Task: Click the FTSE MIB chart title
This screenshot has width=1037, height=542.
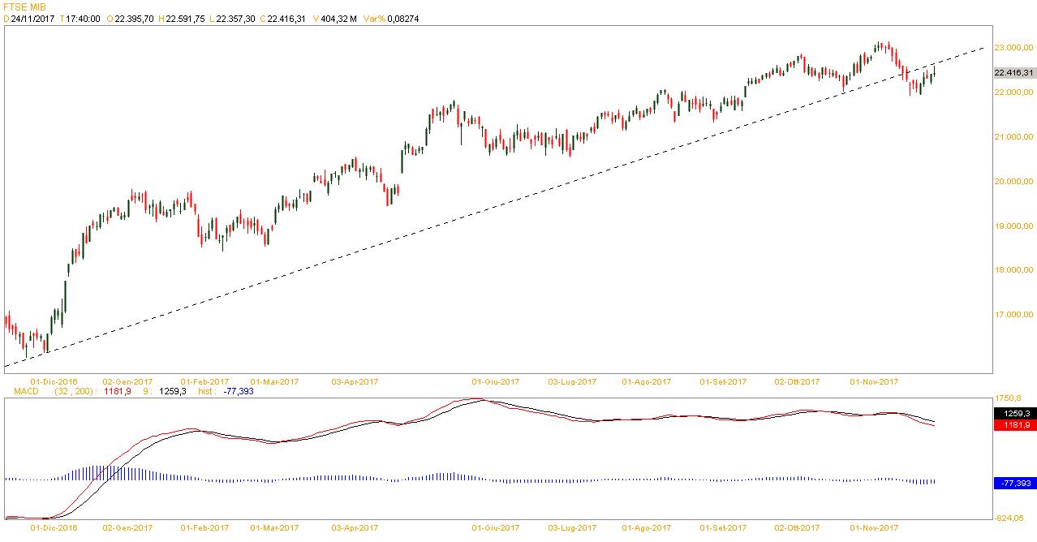Action: [x=24, y=6]
